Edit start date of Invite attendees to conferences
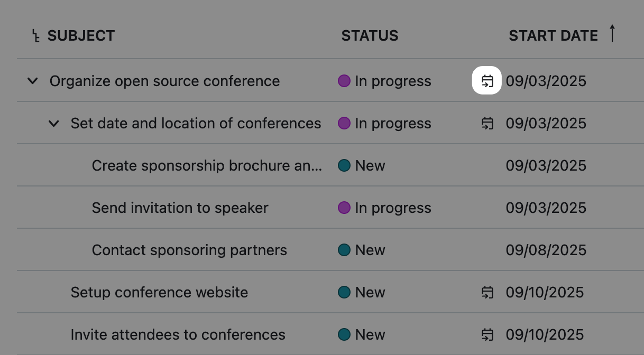The image size is (644, 355). [545, 334]
